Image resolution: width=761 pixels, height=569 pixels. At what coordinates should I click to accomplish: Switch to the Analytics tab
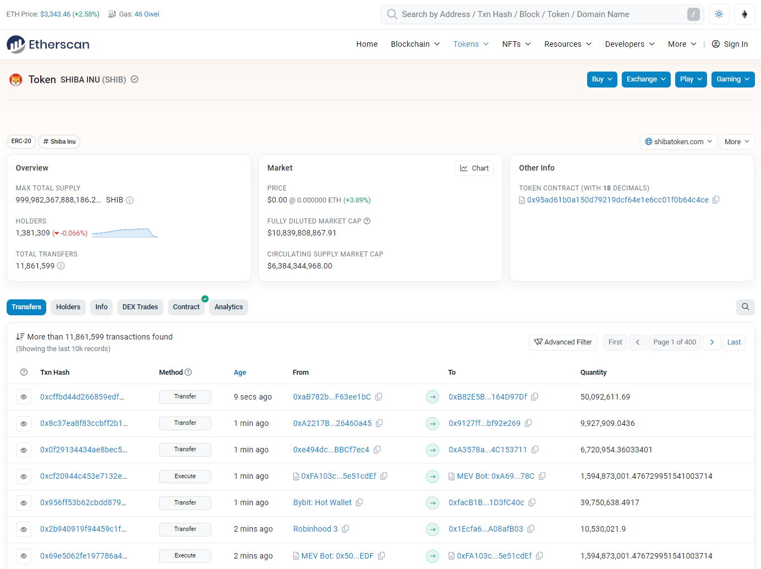(229, 307)
